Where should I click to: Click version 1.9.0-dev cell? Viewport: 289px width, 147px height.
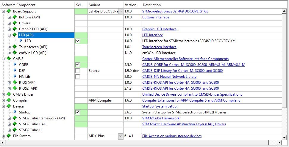[x=132, y=70]
